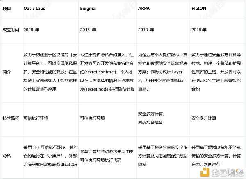Click the 隐私 row label
Viewport: 246px width, 179px height.
[7, 156]
